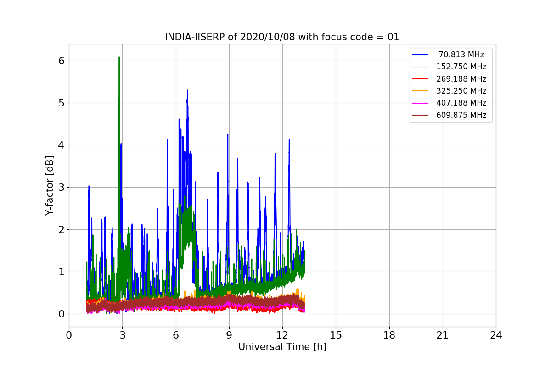This screenshot has height=367, width=551.
Task: Click the orange line swatch in legend
Action: 420,91
